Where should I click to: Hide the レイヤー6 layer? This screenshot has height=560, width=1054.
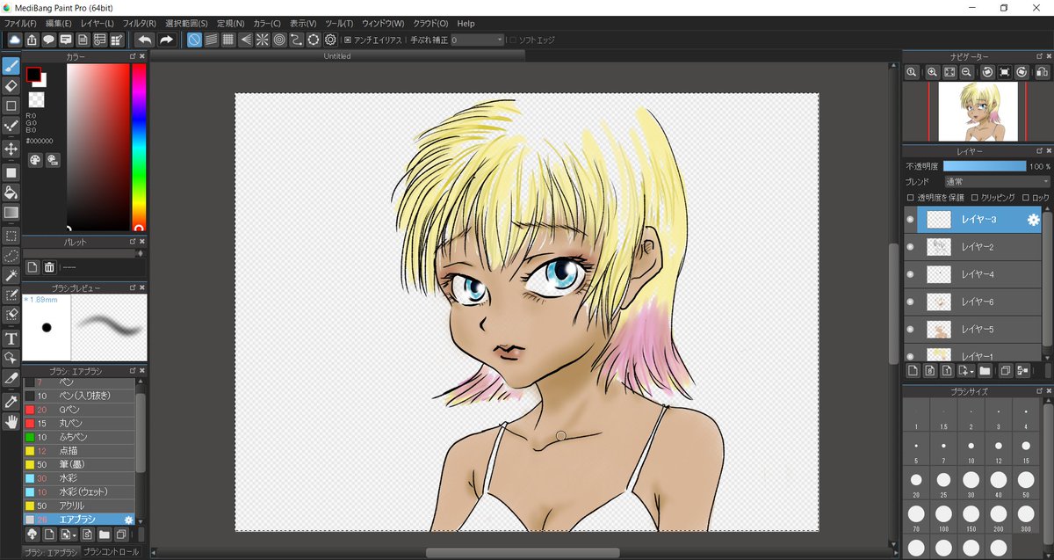pyautogui.click(x=910, y=302)
